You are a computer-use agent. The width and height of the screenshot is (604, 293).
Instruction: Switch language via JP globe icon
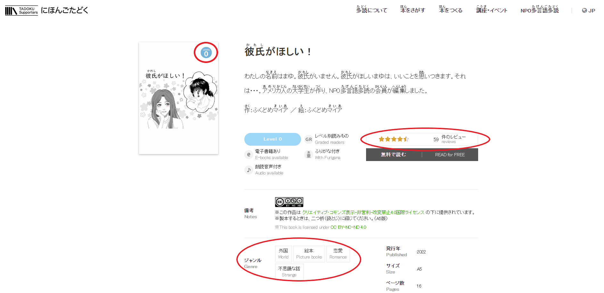[589, 11]
